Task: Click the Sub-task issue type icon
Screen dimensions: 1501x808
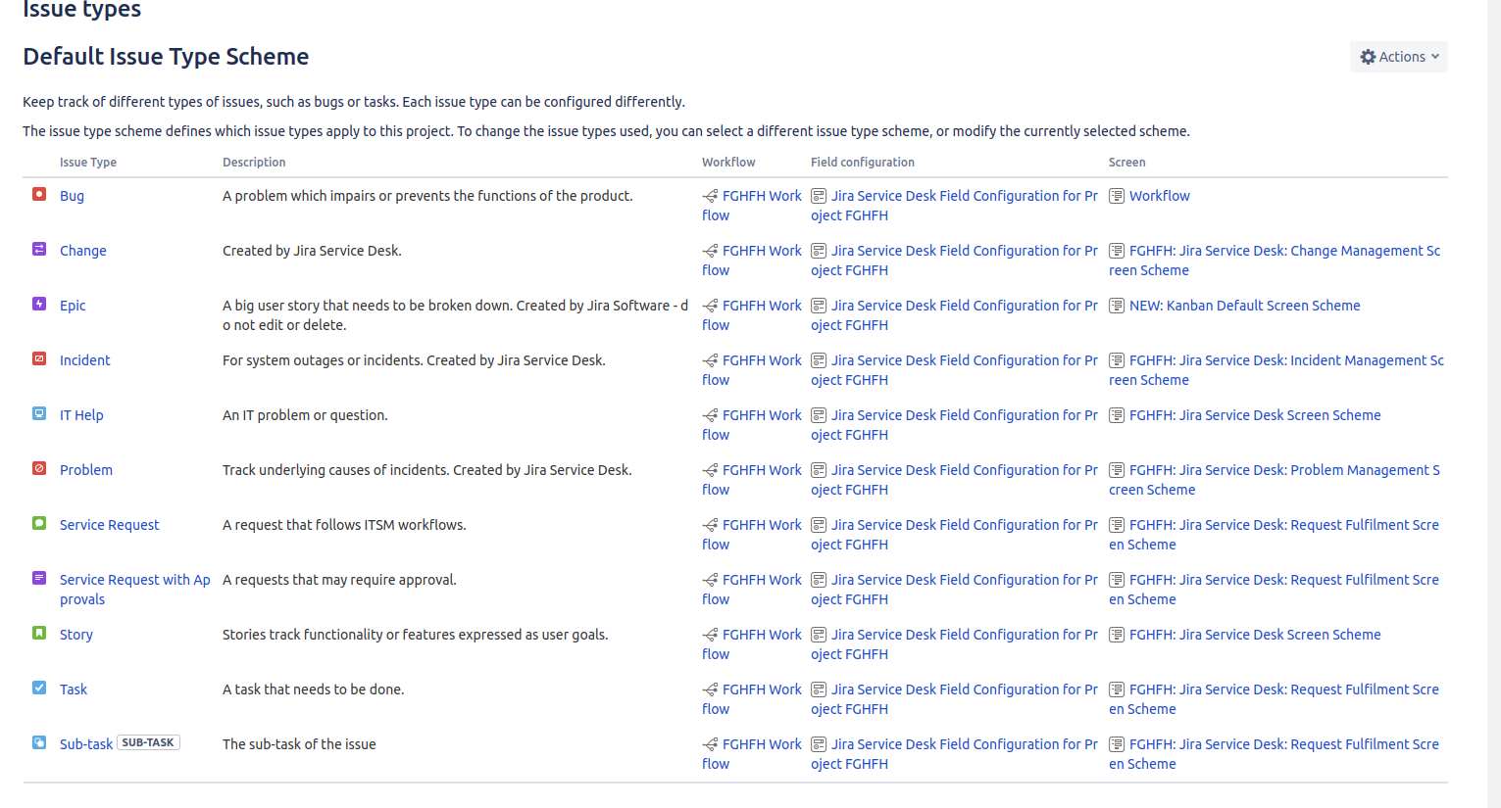Action: coord(39,742)
